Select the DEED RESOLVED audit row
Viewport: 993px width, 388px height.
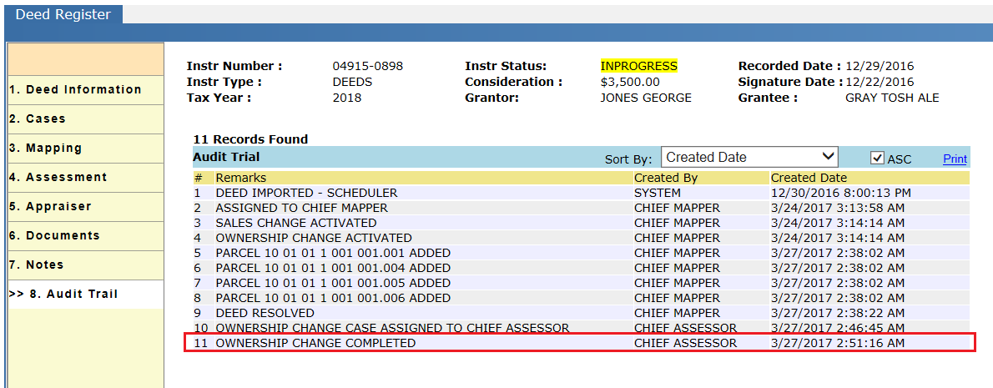pyautogui.click(x=581, y=313)
